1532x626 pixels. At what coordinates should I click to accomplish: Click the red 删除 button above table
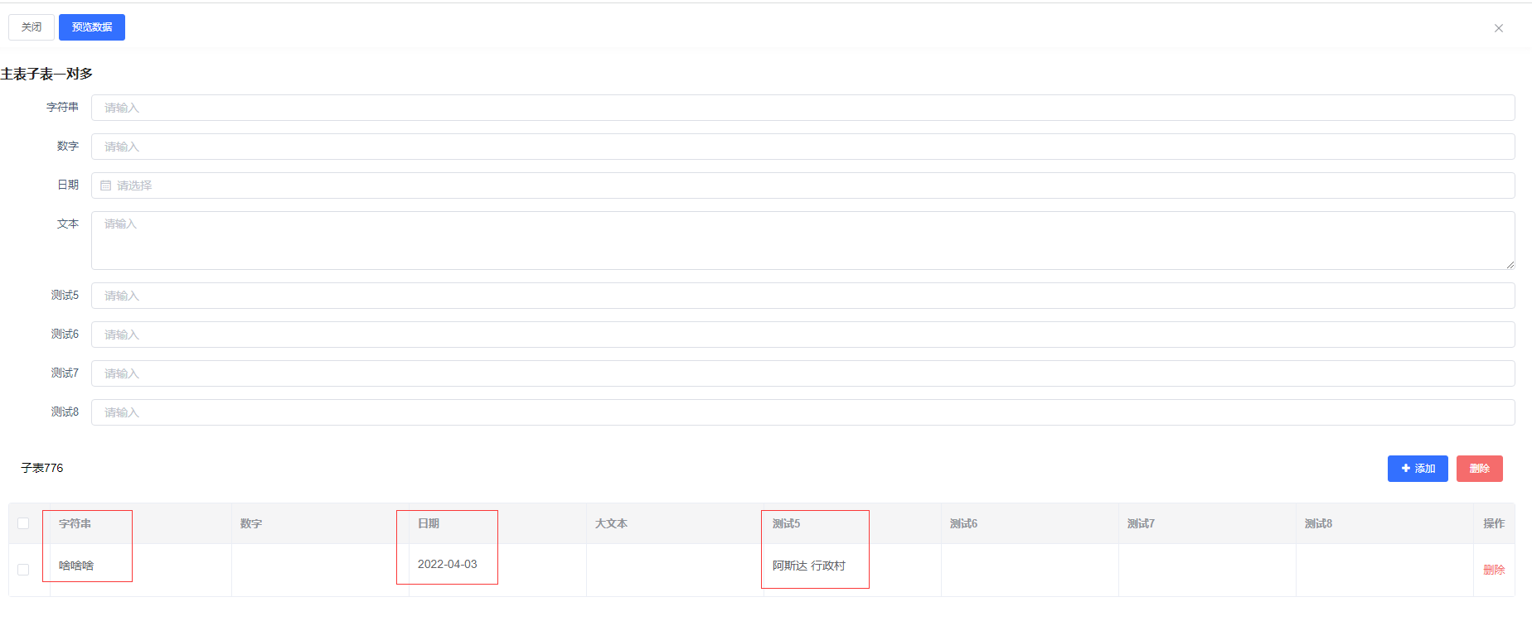pos(1479,469)
